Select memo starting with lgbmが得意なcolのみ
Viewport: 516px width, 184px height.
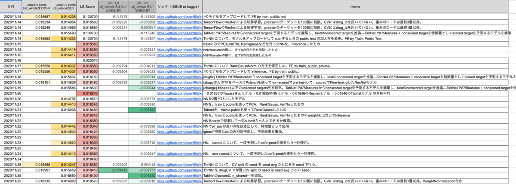pyautogui.click(x=359, y=132)
